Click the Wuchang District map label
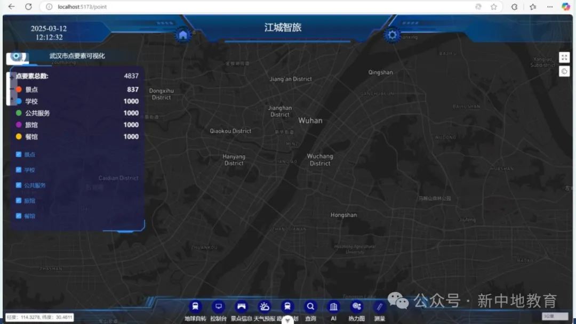576x324 pixels. pyautogui.click(x=320, y=160)
